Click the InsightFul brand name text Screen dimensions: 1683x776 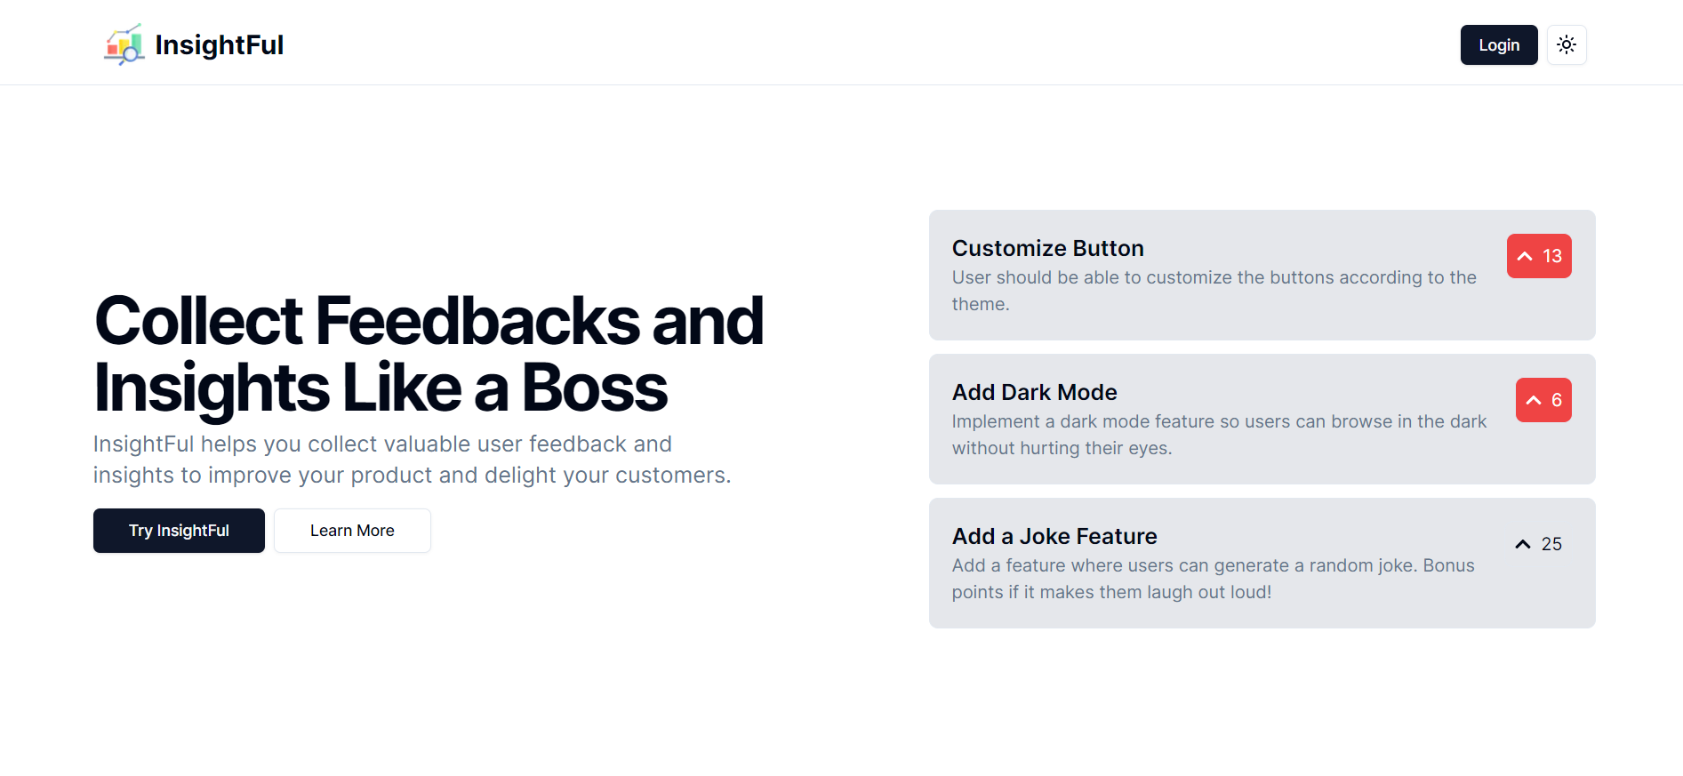(x=219, y=44)
